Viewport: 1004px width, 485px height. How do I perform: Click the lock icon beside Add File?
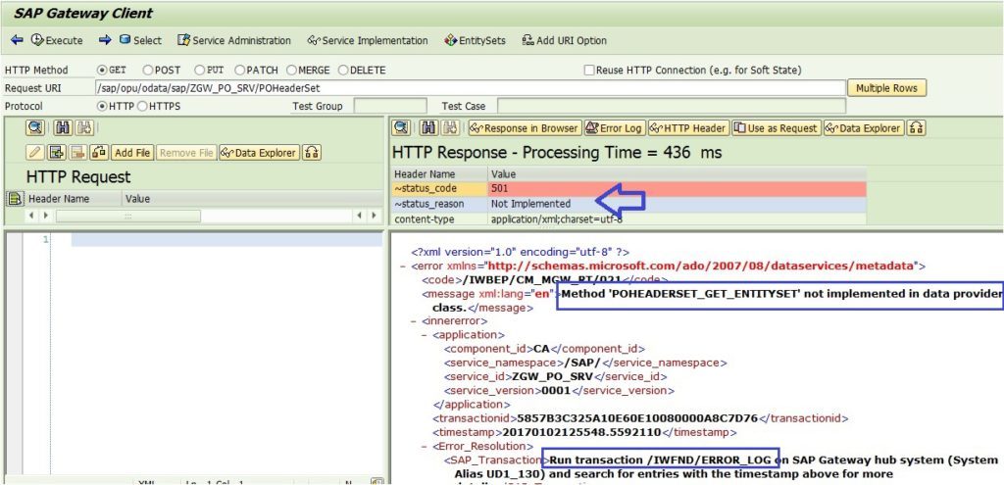[x=99, y=153]
